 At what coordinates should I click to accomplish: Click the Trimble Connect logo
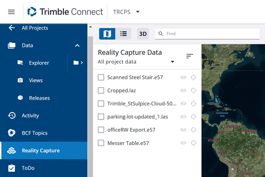tap(64, 12)
